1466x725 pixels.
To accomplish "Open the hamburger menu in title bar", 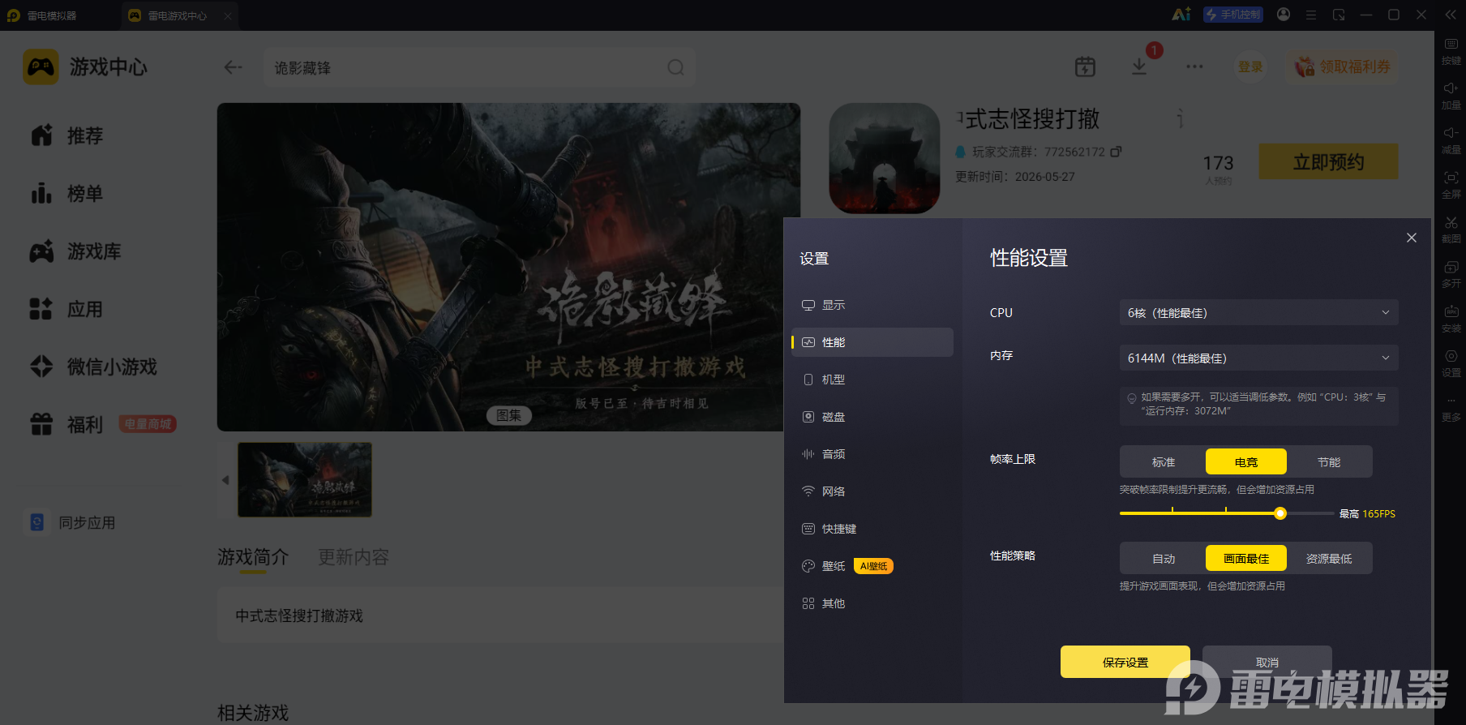I will pos(1311,15).
